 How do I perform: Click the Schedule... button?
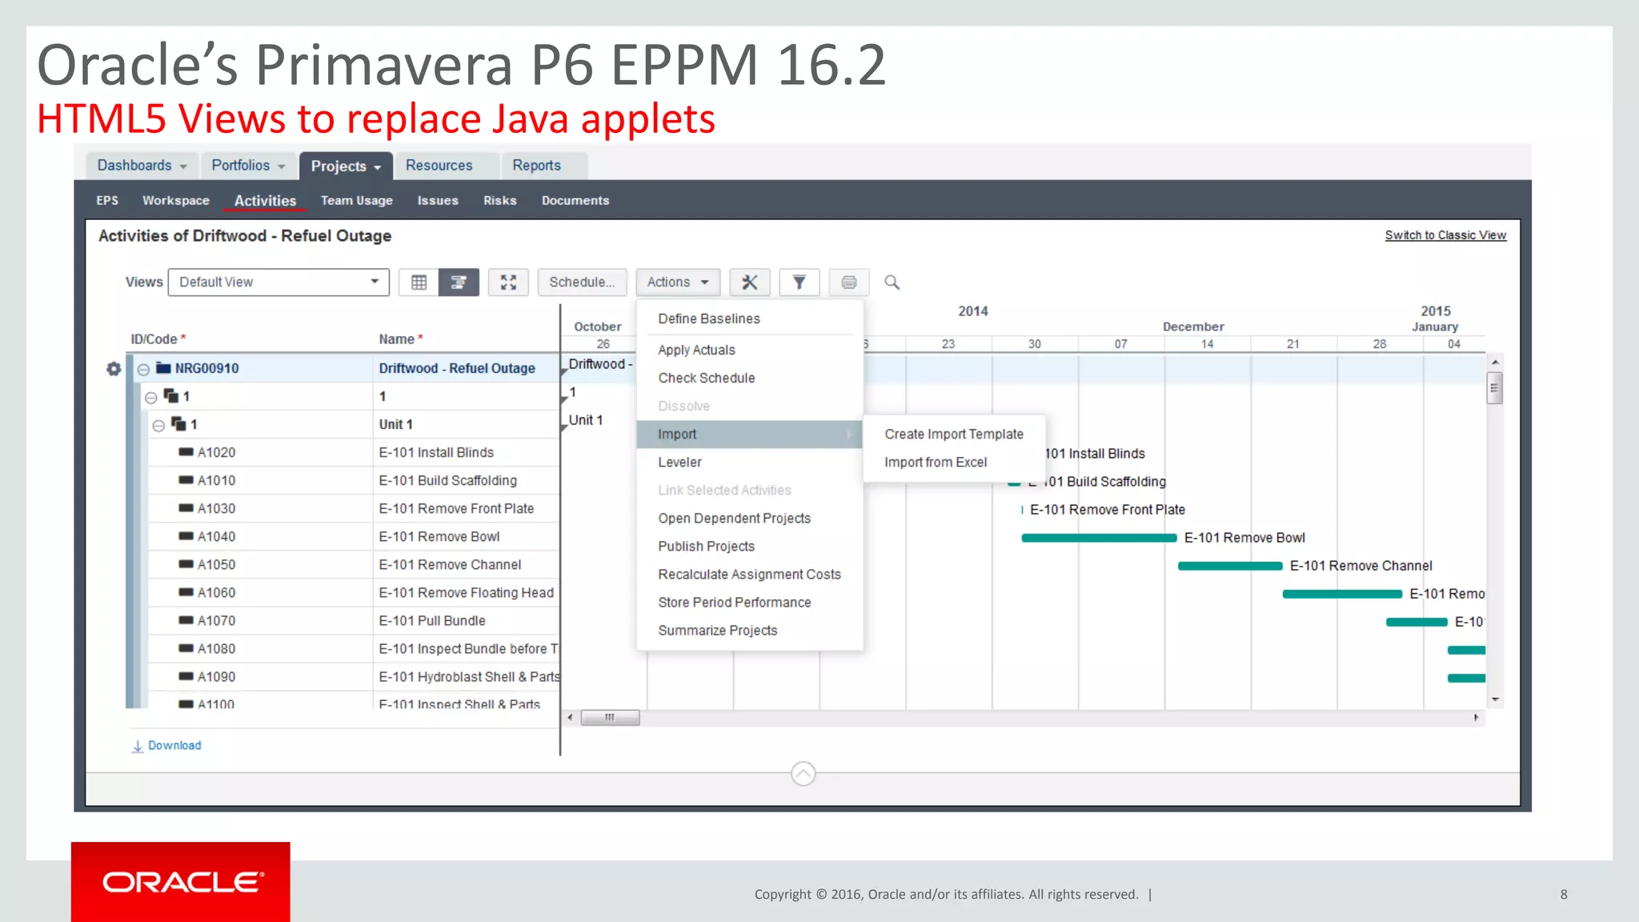click(582, 282)
